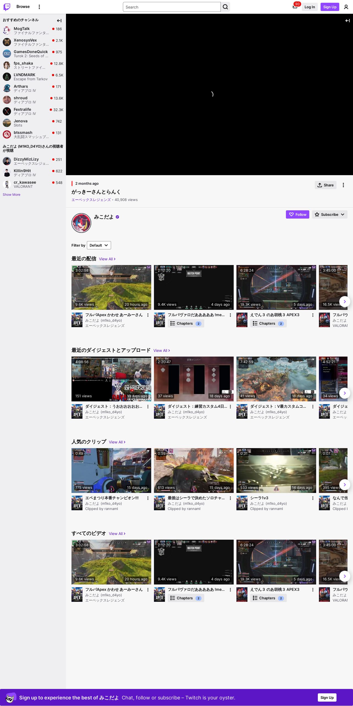This screenshot has width=353, height=706.
Task: Collapse the recommended channels sidebar
Action: 59,21
